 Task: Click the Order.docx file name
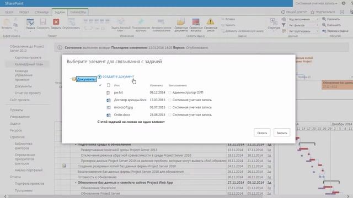pyautogui.click(x=122, y=115)
